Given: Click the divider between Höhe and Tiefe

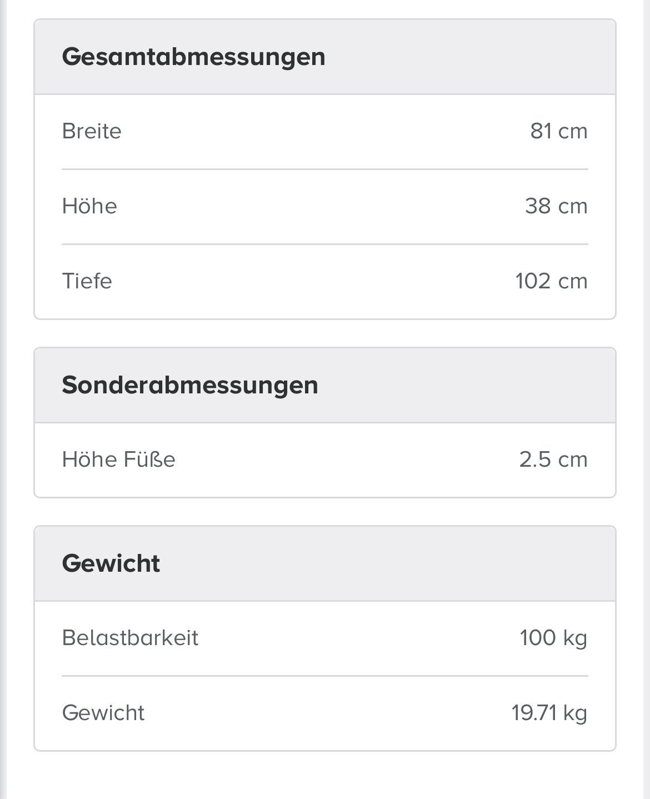Looking at the screenshot, I should coord(325,244).
